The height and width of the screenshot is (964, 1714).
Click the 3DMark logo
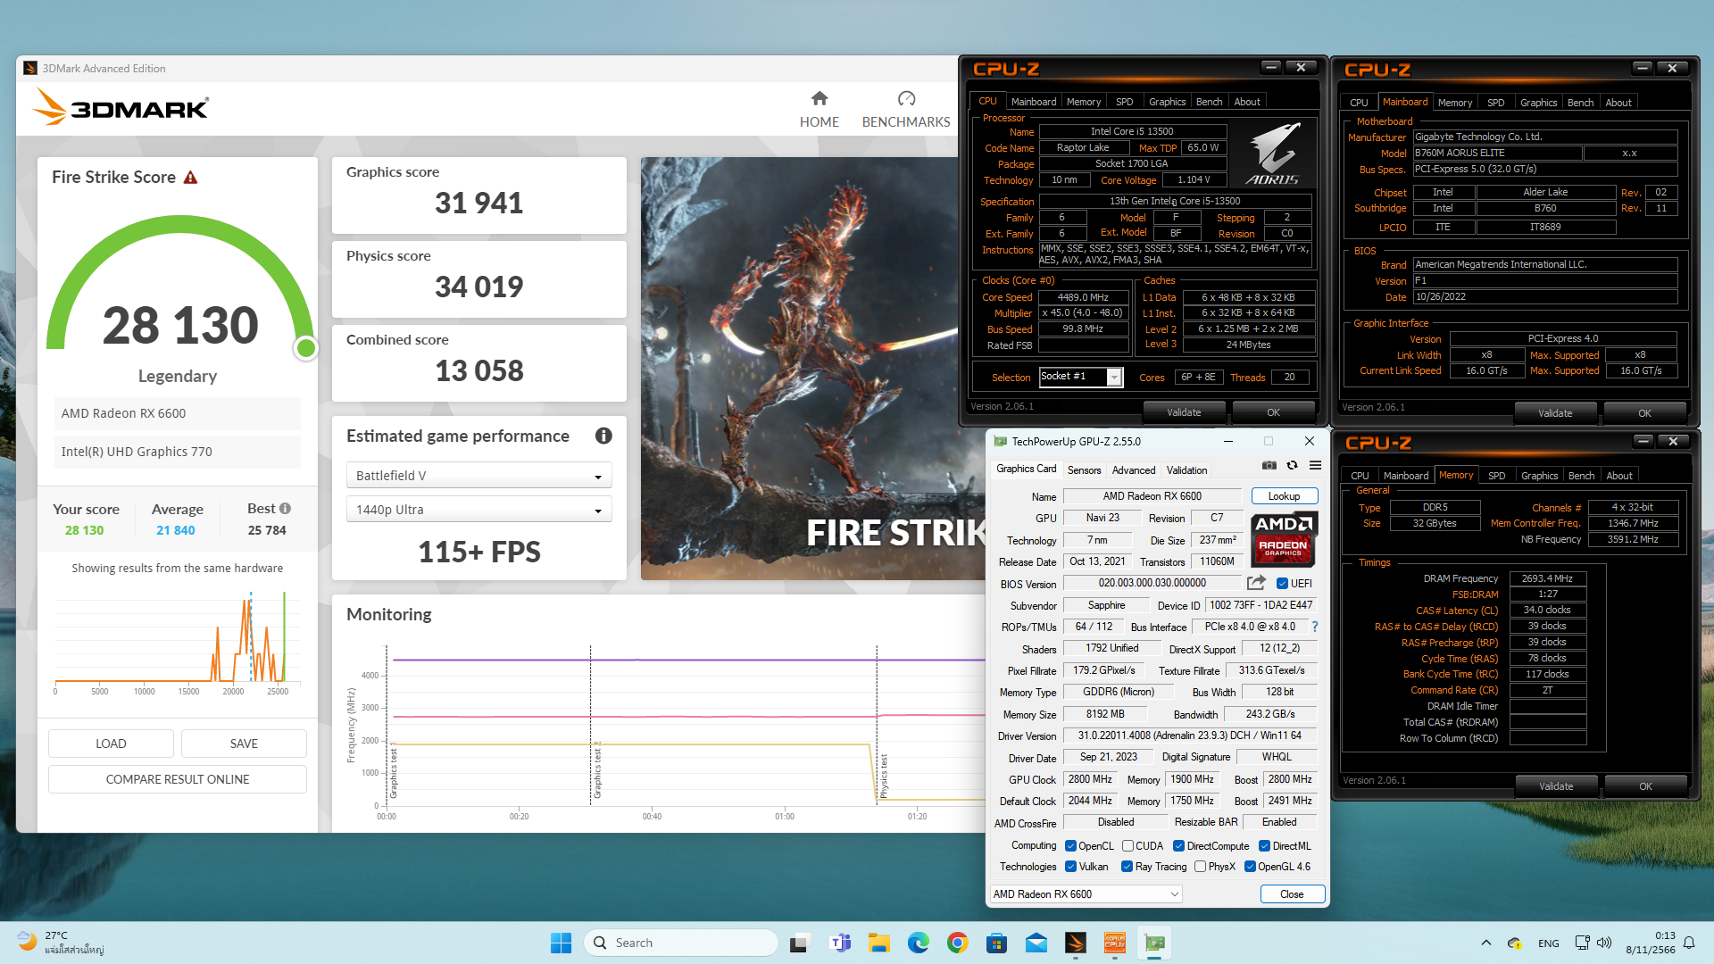coord(121,108)
